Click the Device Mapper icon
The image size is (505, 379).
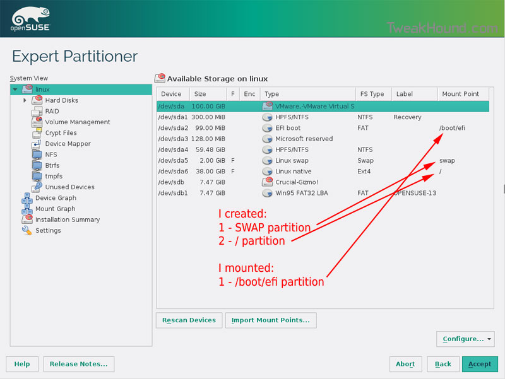click(x=37, y=144)
